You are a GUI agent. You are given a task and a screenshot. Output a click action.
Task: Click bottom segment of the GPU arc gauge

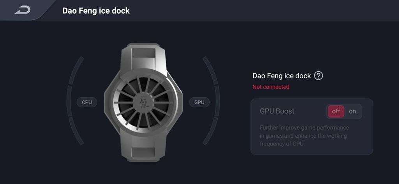point(210,131)
